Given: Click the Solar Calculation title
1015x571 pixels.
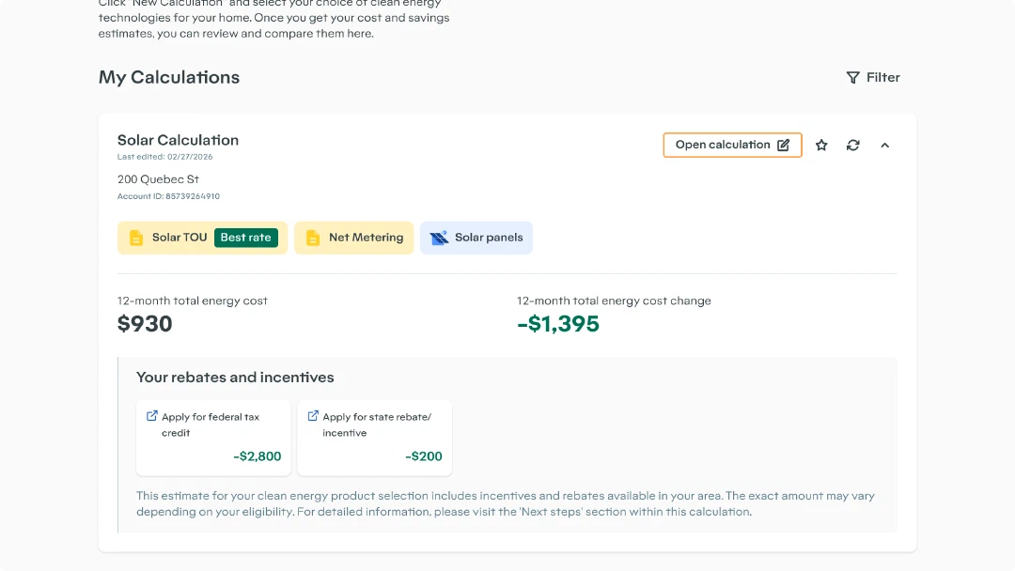Looking at the screenshot, I should pos(178,140).
